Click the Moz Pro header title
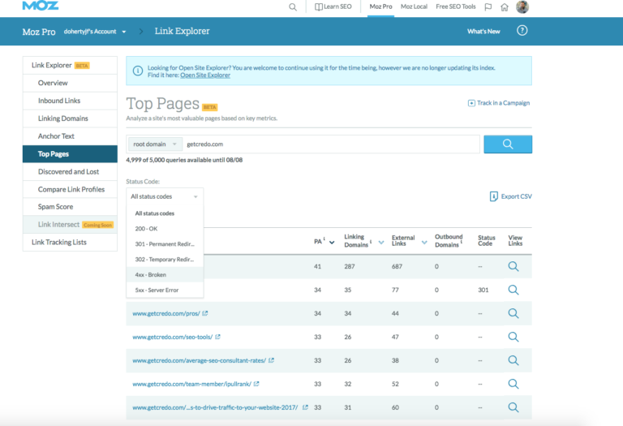Screen dimensions: 623x426 point(39,32)
